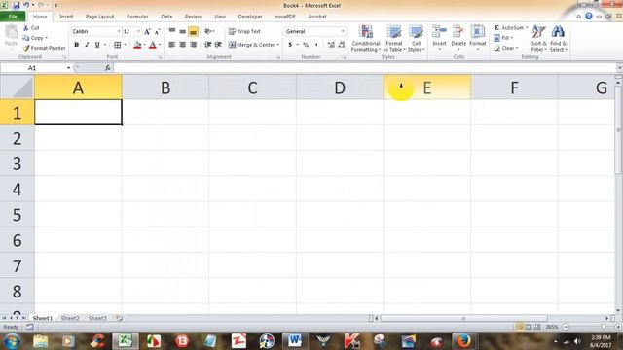Click Increase Indent icon
This screenshot has height=350, width=623.
[x=218, y=45]
